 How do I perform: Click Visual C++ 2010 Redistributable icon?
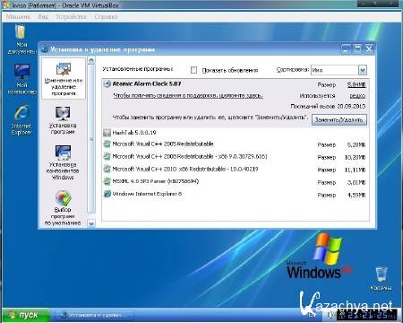[107, 169]
